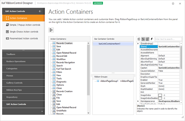Open Property Pages in property grid
The image size is (185, 121).
tap(147, 39)
